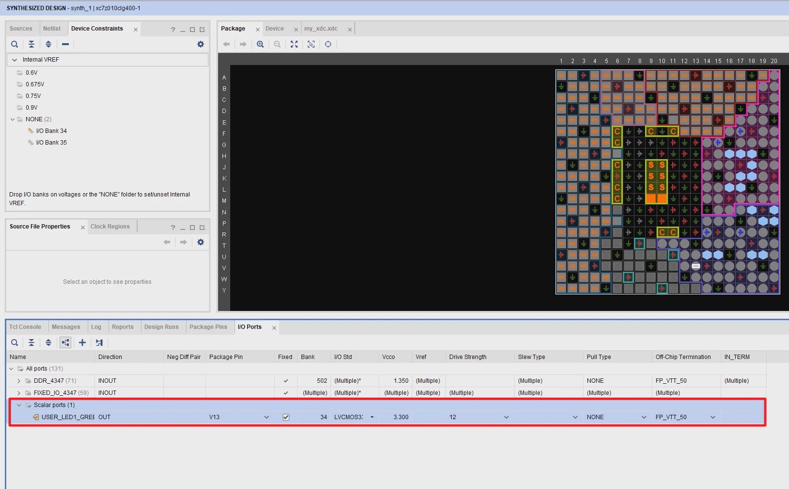Go back in Package view toolbar
The width and height of the screenshot is (789, 489).
[226, 44]
